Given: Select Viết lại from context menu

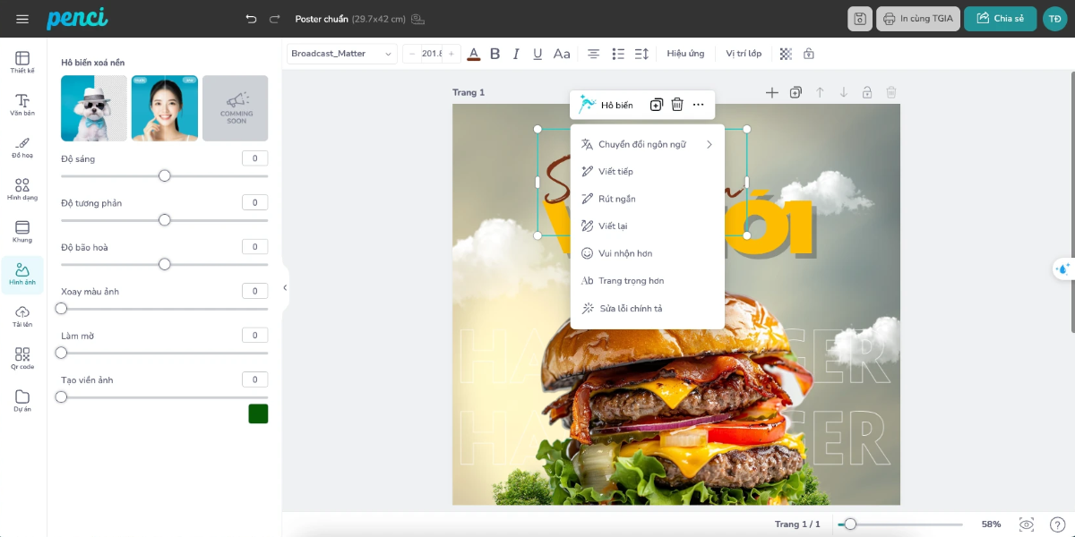Looking at the screenshot, I should [x=613, y=226].
